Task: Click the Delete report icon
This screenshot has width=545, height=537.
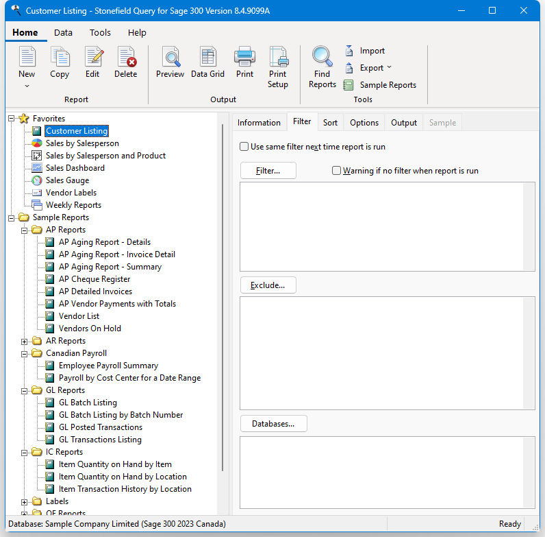Action: point(126,57)
